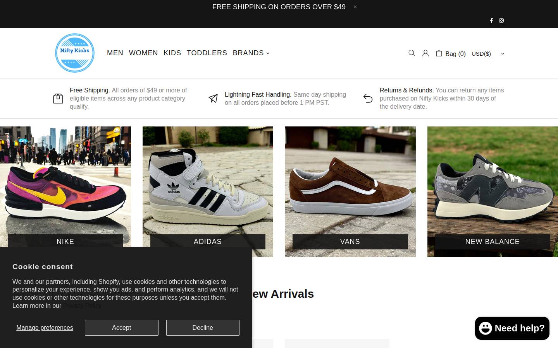Decline cookies in the consent dialog

pos(203,328)
